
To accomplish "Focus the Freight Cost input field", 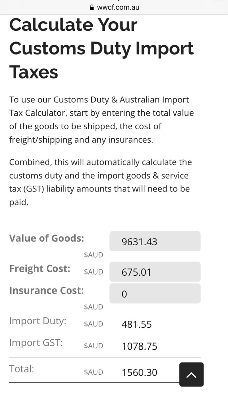I will coord(155,272).
